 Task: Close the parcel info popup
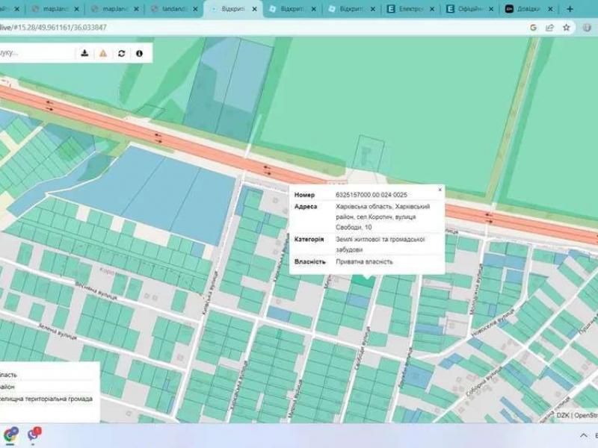[440, 190]
